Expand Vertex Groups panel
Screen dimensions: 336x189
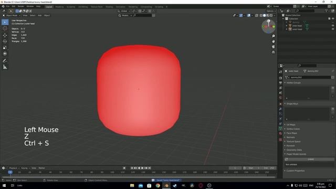tap(293, 83)
